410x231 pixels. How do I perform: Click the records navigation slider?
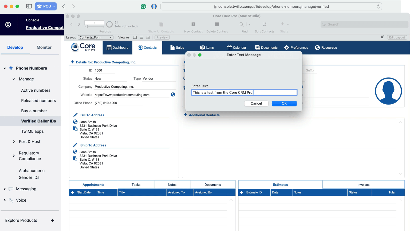point(87,26)
